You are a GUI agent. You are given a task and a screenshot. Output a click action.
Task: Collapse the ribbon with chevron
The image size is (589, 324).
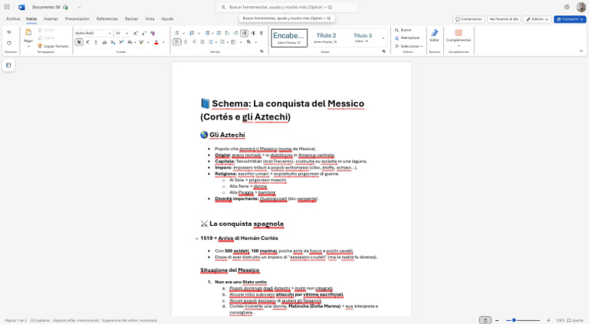point(581,51)
